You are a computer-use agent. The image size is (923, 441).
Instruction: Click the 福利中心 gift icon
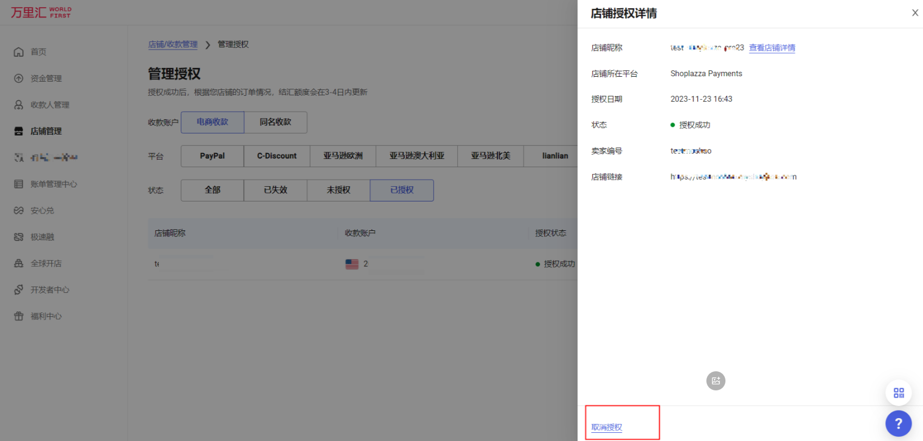pos(19,316)
